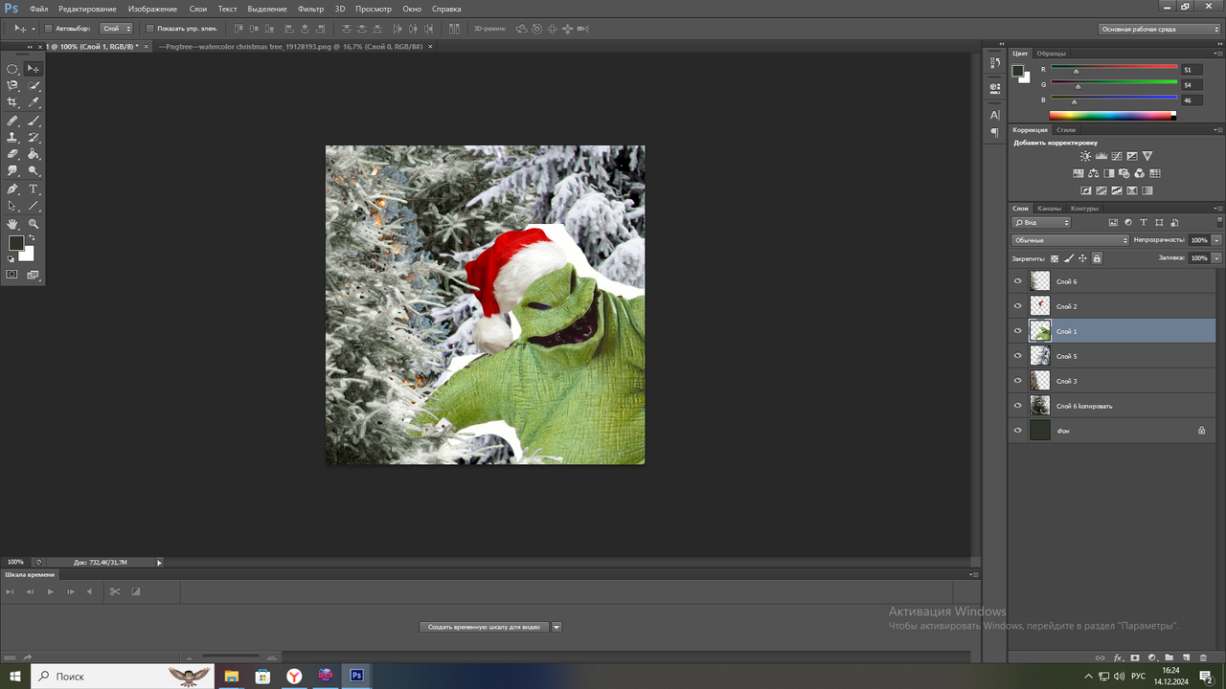Select the Path Selection arrow tool
The image size is (1226, 689).
point(12,206)
